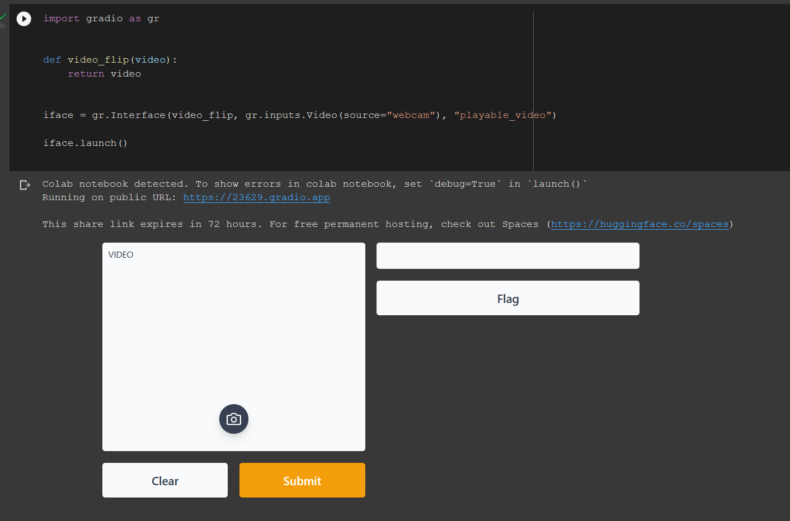Open the 23629.gradio.app public URL
This screenshot has height=521, width=790.
[256, 197]
